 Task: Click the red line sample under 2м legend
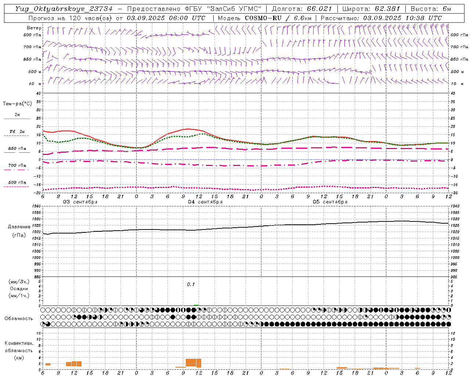(17, 119)
